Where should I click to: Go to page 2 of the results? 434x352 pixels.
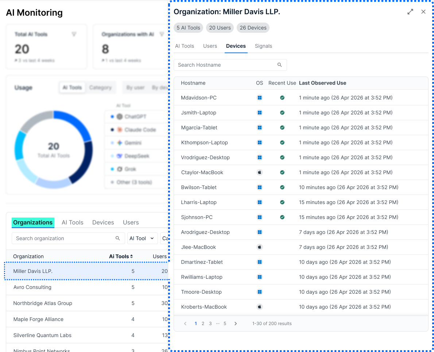click(203, 324)
